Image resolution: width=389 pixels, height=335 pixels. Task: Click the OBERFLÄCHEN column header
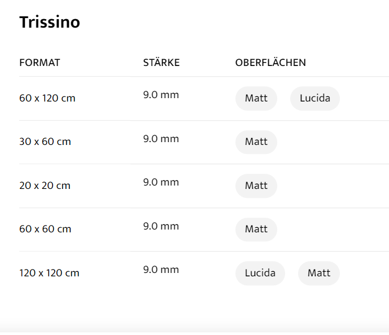(x=270, y=63)
